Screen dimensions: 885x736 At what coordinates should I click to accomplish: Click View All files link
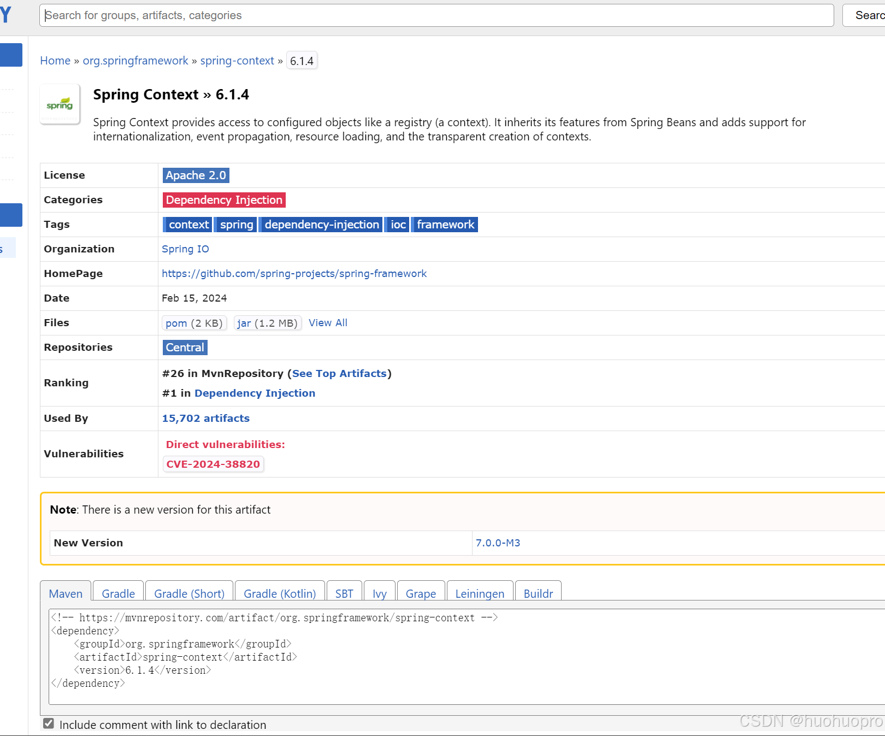(x=328, y=323)
